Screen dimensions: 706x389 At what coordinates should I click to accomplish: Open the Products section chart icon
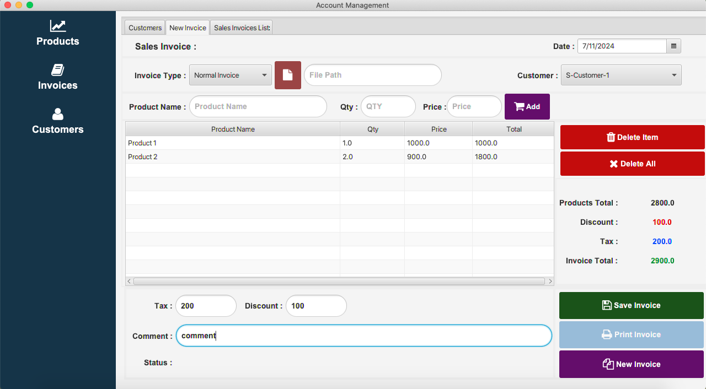[x=58, y=26]
